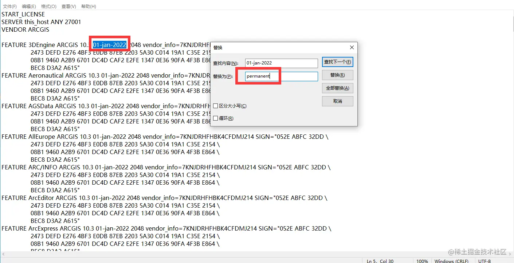
Task: Click the START_LICENSE line
Action: point(23,14)
